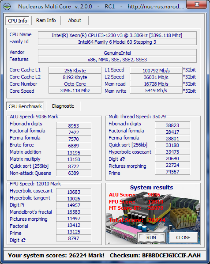
Task: Click Multi Thread Quick sort score 33188
Action: tap(172, 145)
